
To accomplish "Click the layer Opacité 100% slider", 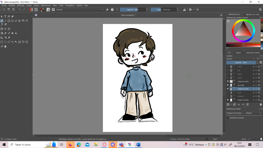I will [x=241, y=62].
